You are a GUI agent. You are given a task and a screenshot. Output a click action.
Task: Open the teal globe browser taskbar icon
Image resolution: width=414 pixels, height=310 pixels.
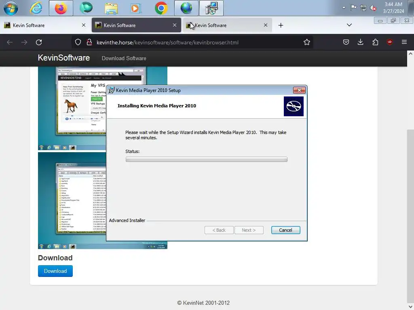(x=86, y=8)
